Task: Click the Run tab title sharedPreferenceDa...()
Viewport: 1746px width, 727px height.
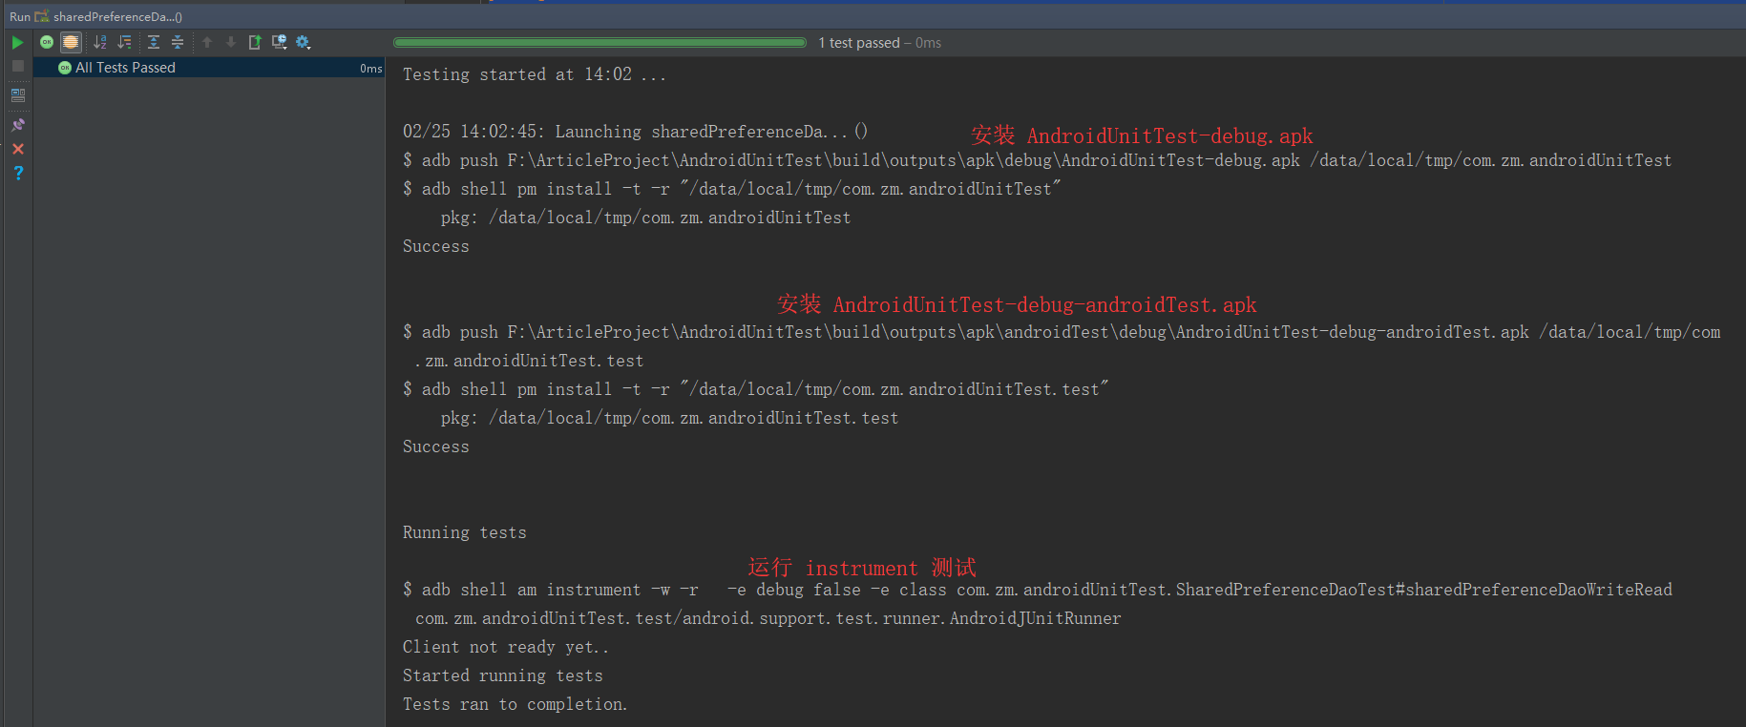Action: (117, 16)
